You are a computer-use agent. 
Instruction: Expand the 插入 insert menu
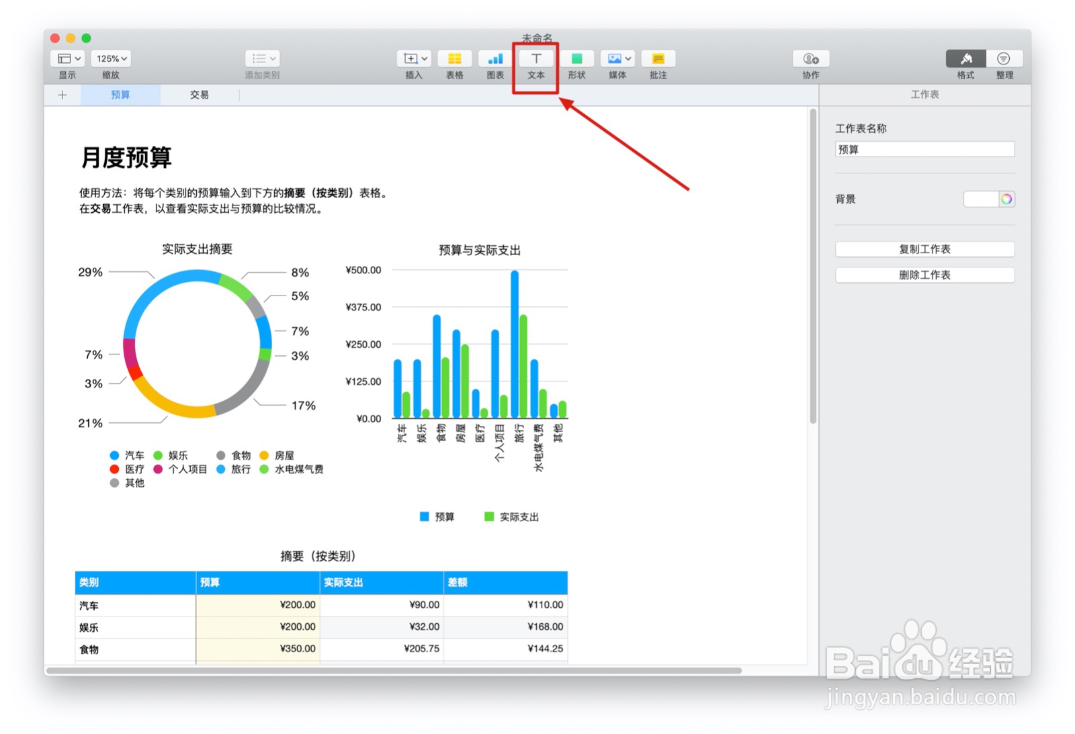[413, 58]
